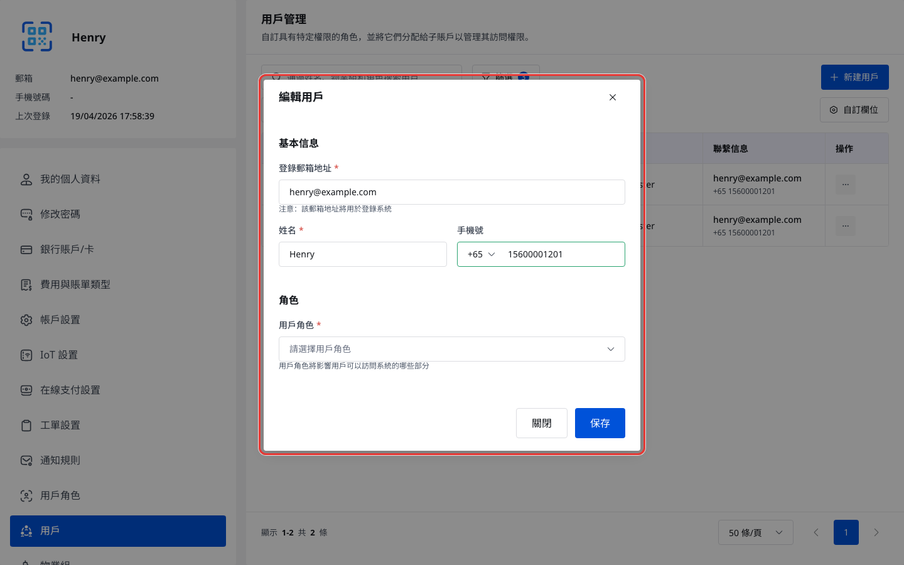Open 我的個人資料 menu item
This screenshot has height=565, width=904.
pyautogui.click(x=118, y=180)
